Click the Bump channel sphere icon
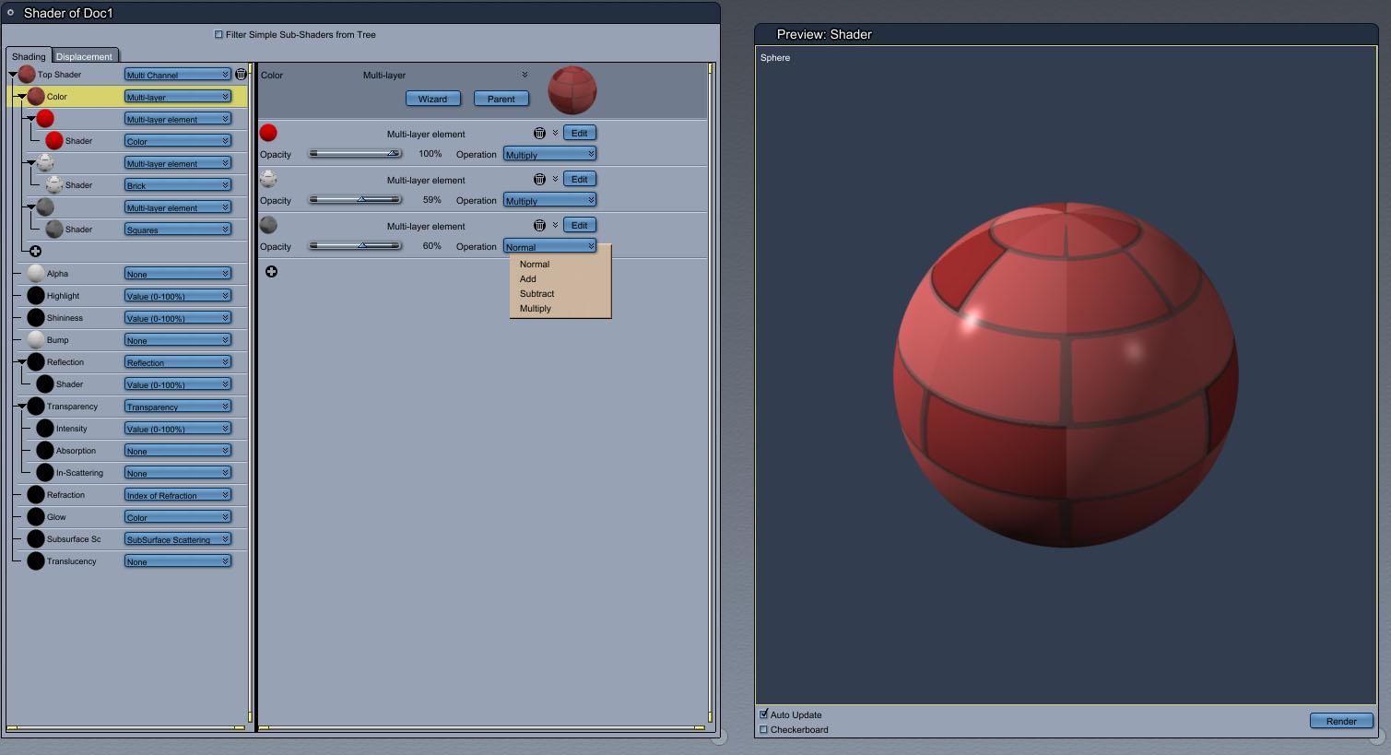This screenshot has height=755, width=1391. [36, 339]
